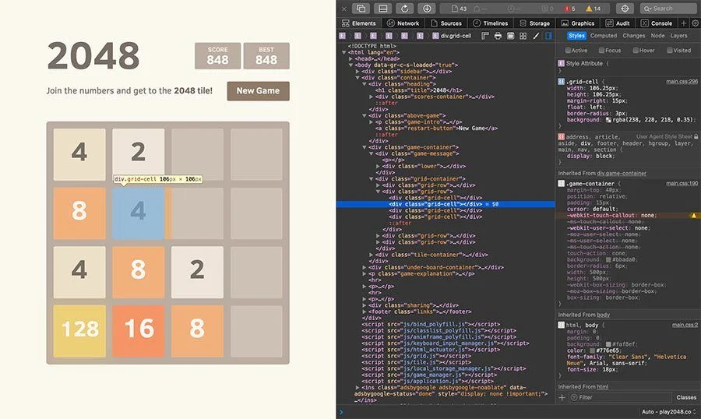Activate the element selection crosshair icon
This screenshot has height=419, width=701.
pos(625,9)
